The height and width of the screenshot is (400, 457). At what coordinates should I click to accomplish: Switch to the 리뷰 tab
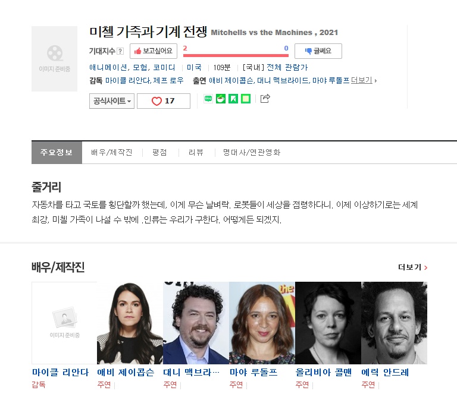click(x=196, y=153)
